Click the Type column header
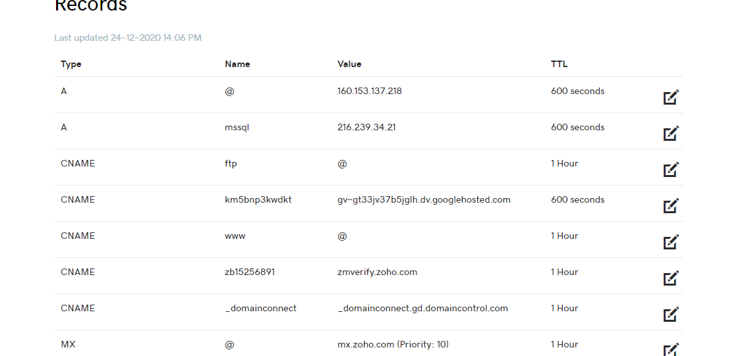Image resolution: width=746 pixels, height=356 pixels. (71, 64)
